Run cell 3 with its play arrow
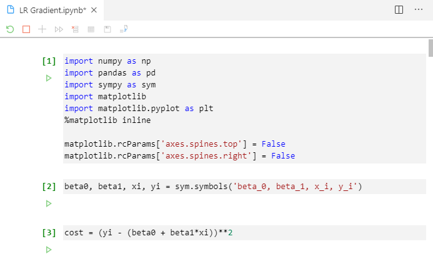Screen dimensions: 433x259 pos(48,250)
